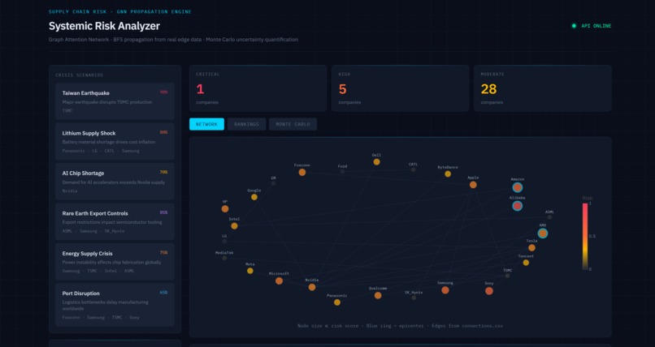This screenshot has width=655, height=347.
Task: Click the Critical companies summary card
Action: coord(258,88)
